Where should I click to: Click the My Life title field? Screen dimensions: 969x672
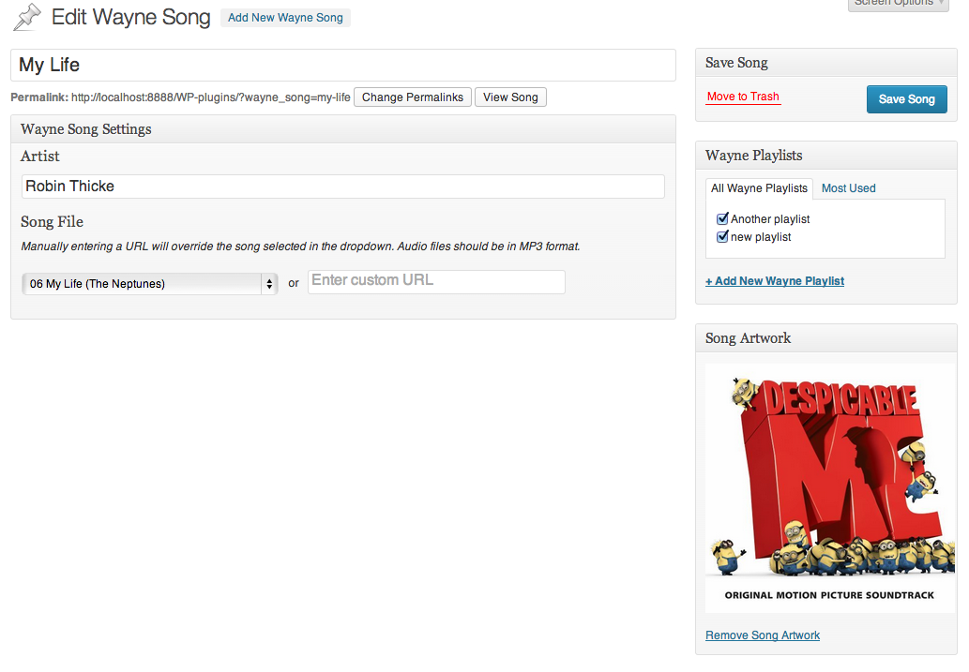tap(343, 65)
